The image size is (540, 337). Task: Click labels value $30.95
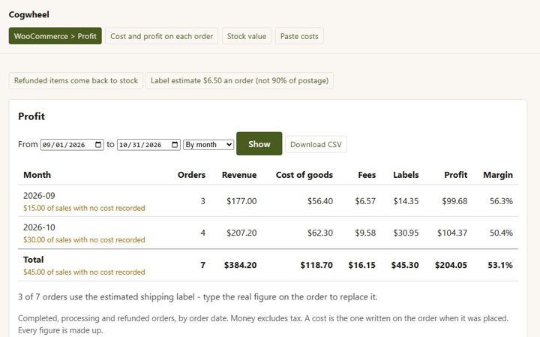[x=406, y=233]
